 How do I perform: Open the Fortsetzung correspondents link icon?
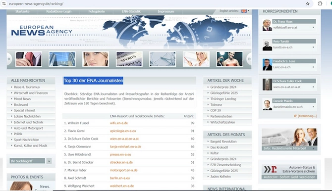pos(295,116)
